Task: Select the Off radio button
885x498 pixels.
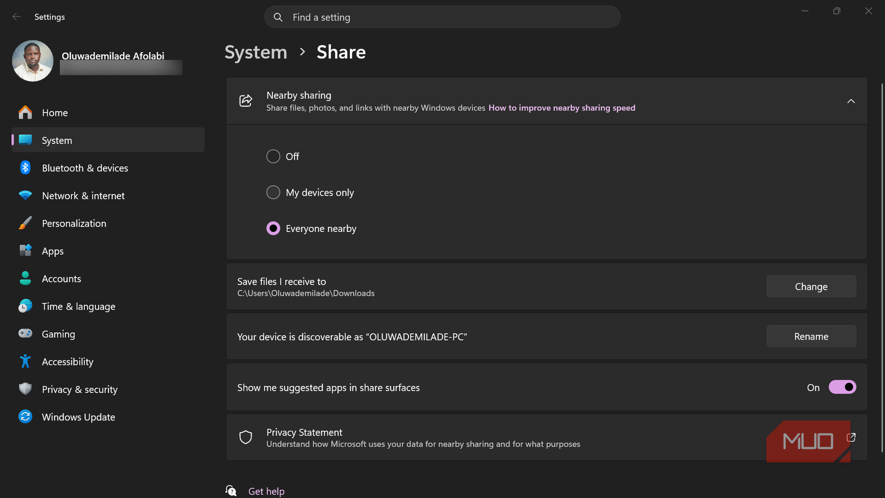Action: 273,156
